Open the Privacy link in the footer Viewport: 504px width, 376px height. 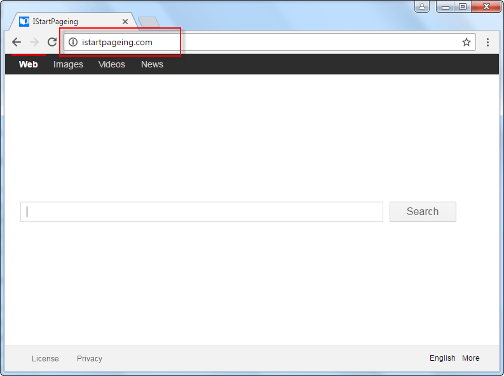90,358
